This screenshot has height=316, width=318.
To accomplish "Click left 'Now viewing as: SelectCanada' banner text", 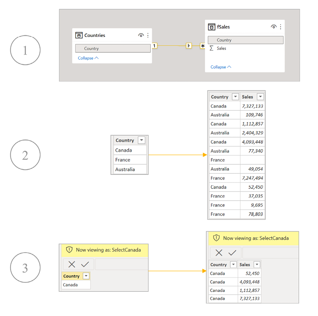I will (x=108, y=250).
